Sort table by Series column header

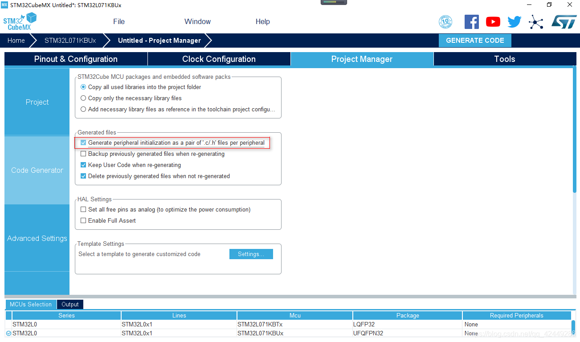(x=66, y=315)
